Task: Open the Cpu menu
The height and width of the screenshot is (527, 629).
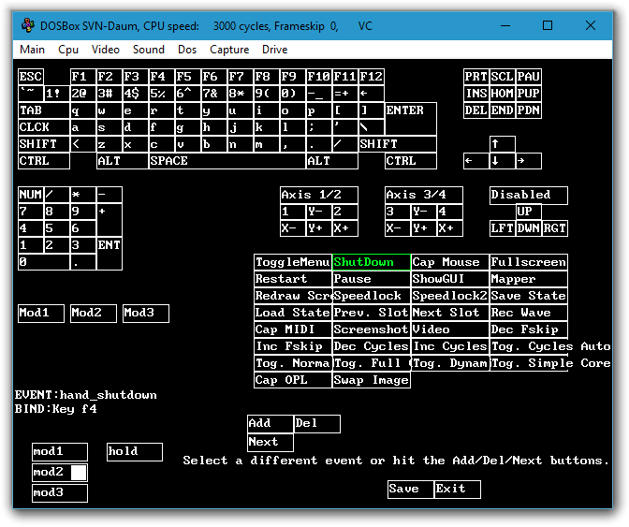Action: 68,50
